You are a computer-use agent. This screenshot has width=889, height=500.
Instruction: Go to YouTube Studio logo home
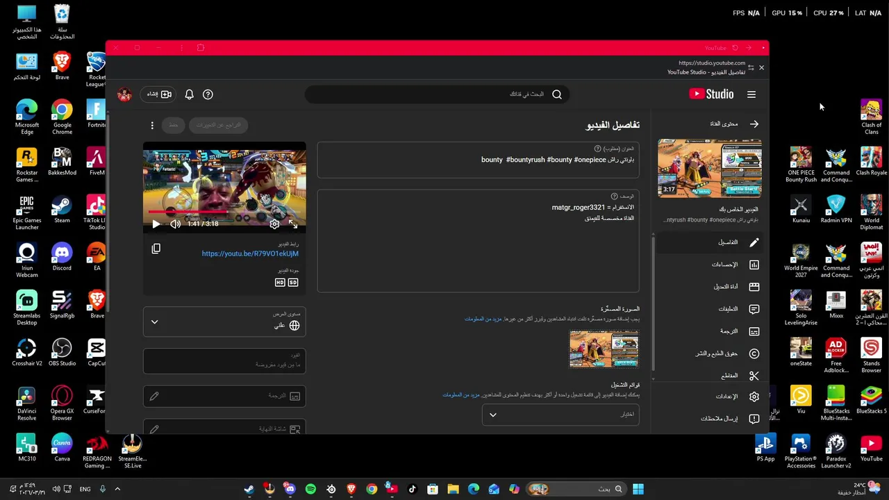coord(711,94)
